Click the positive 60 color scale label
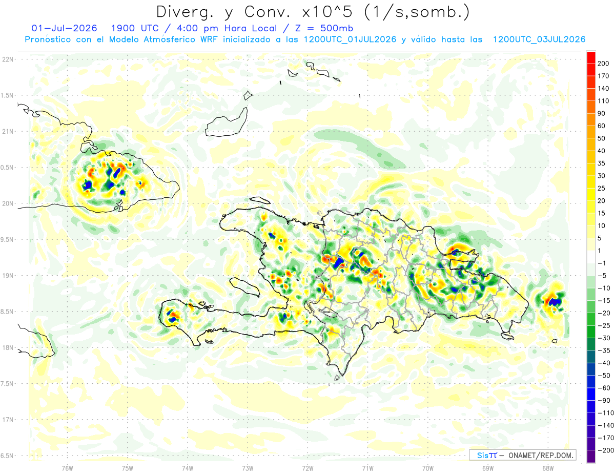The height and width of the screenshot is (475, 615). click(x=602, y=126)
